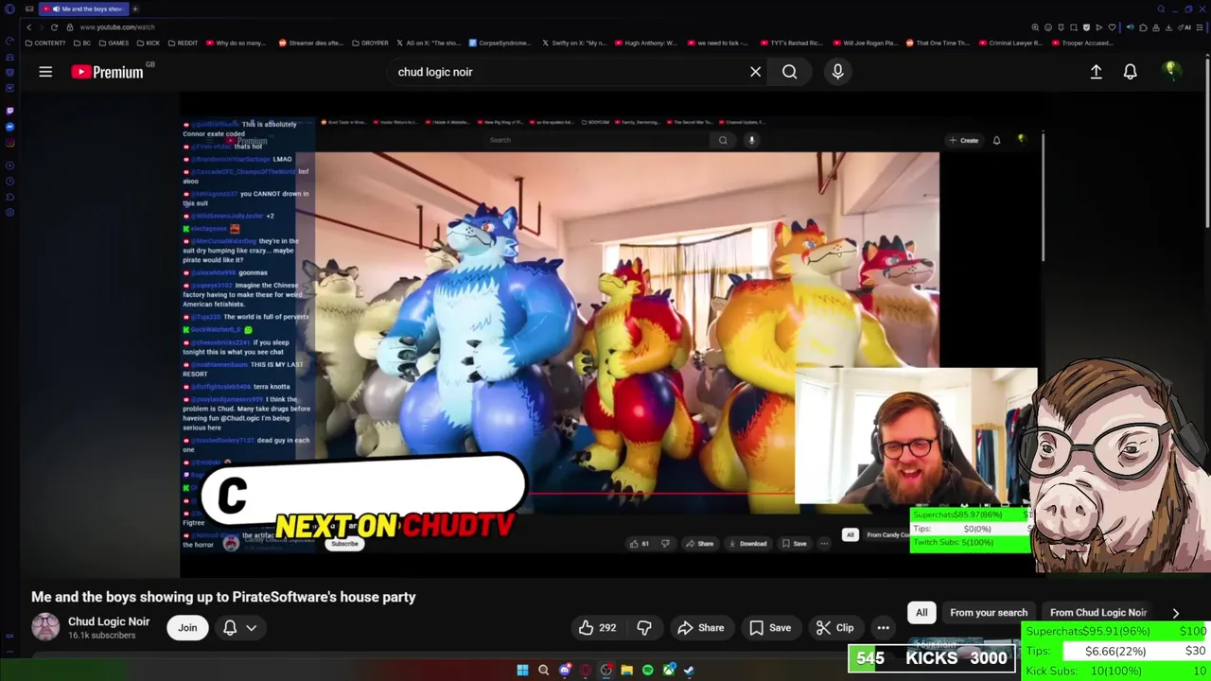The height and width of the screenshot is (681, 1211).
Task: Open 'Why do so many...' bookmark
Action: point(237,43)
